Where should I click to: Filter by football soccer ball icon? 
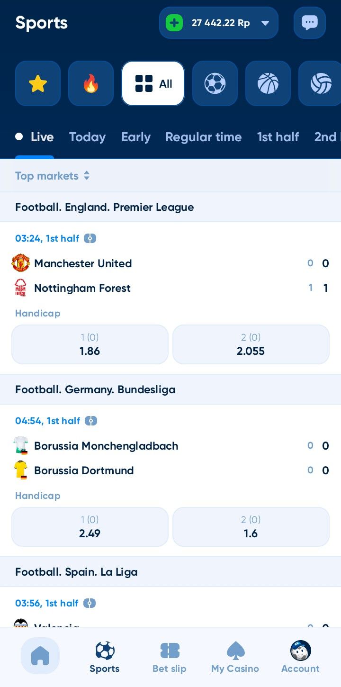215,84
